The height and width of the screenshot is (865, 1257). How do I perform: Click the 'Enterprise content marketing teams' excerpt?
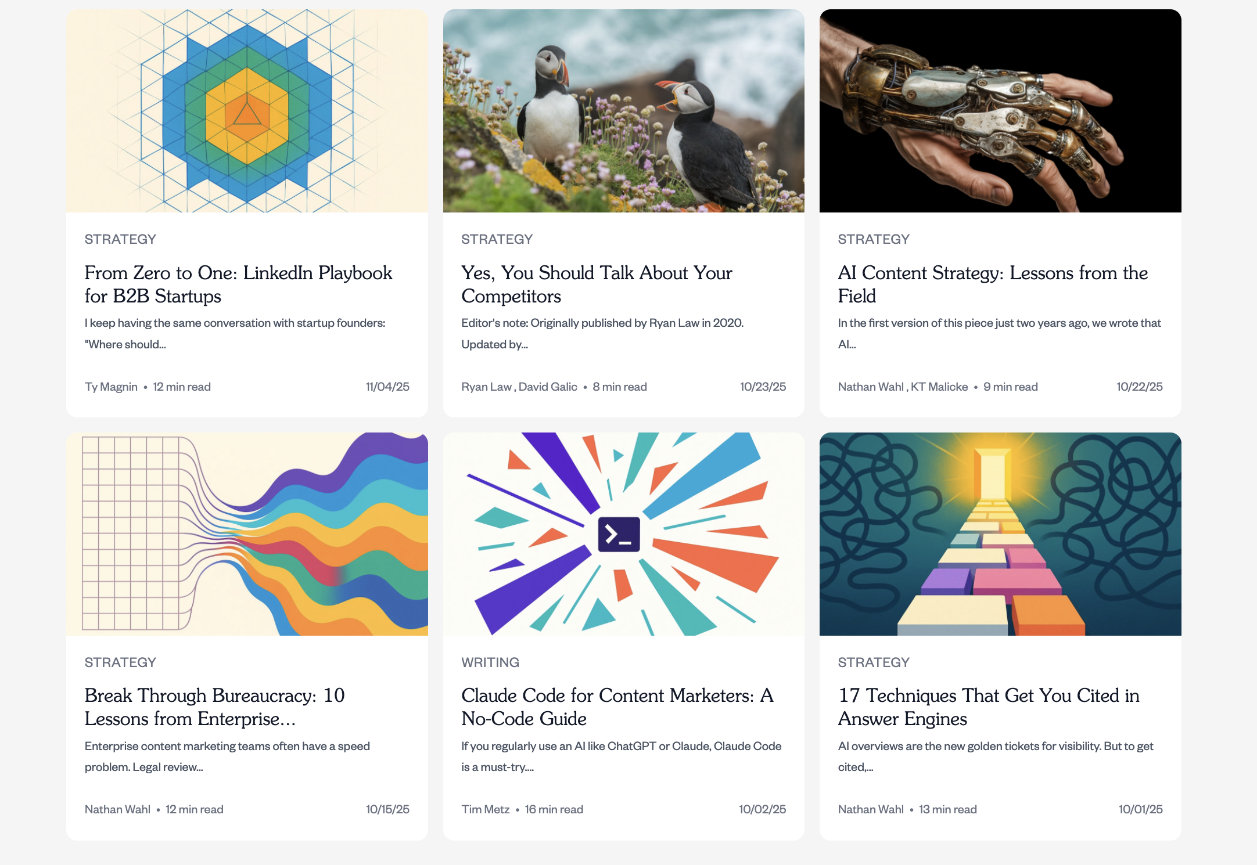click(x=227, y=756)
